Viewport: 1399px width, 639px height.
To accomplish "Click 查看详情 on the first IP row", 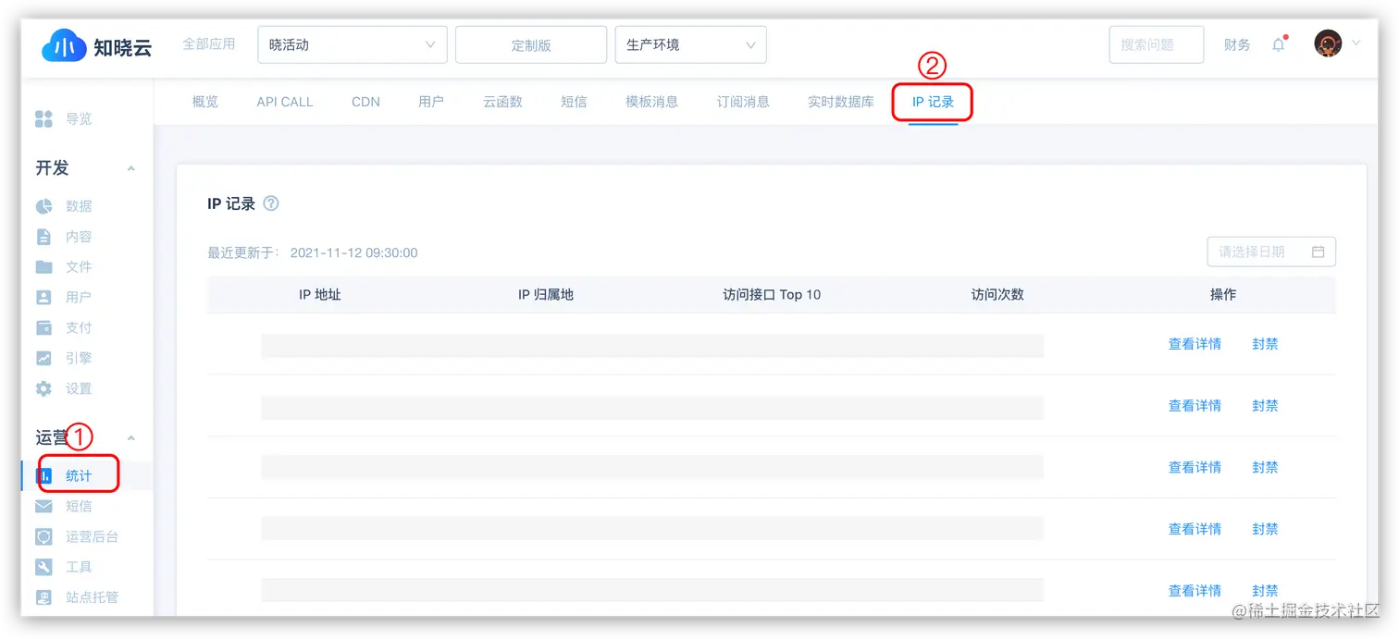I will [1195, 343].
